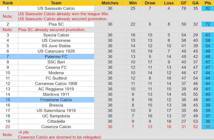Click the GF column header
The image size is (214, 140).
[184, 3]
